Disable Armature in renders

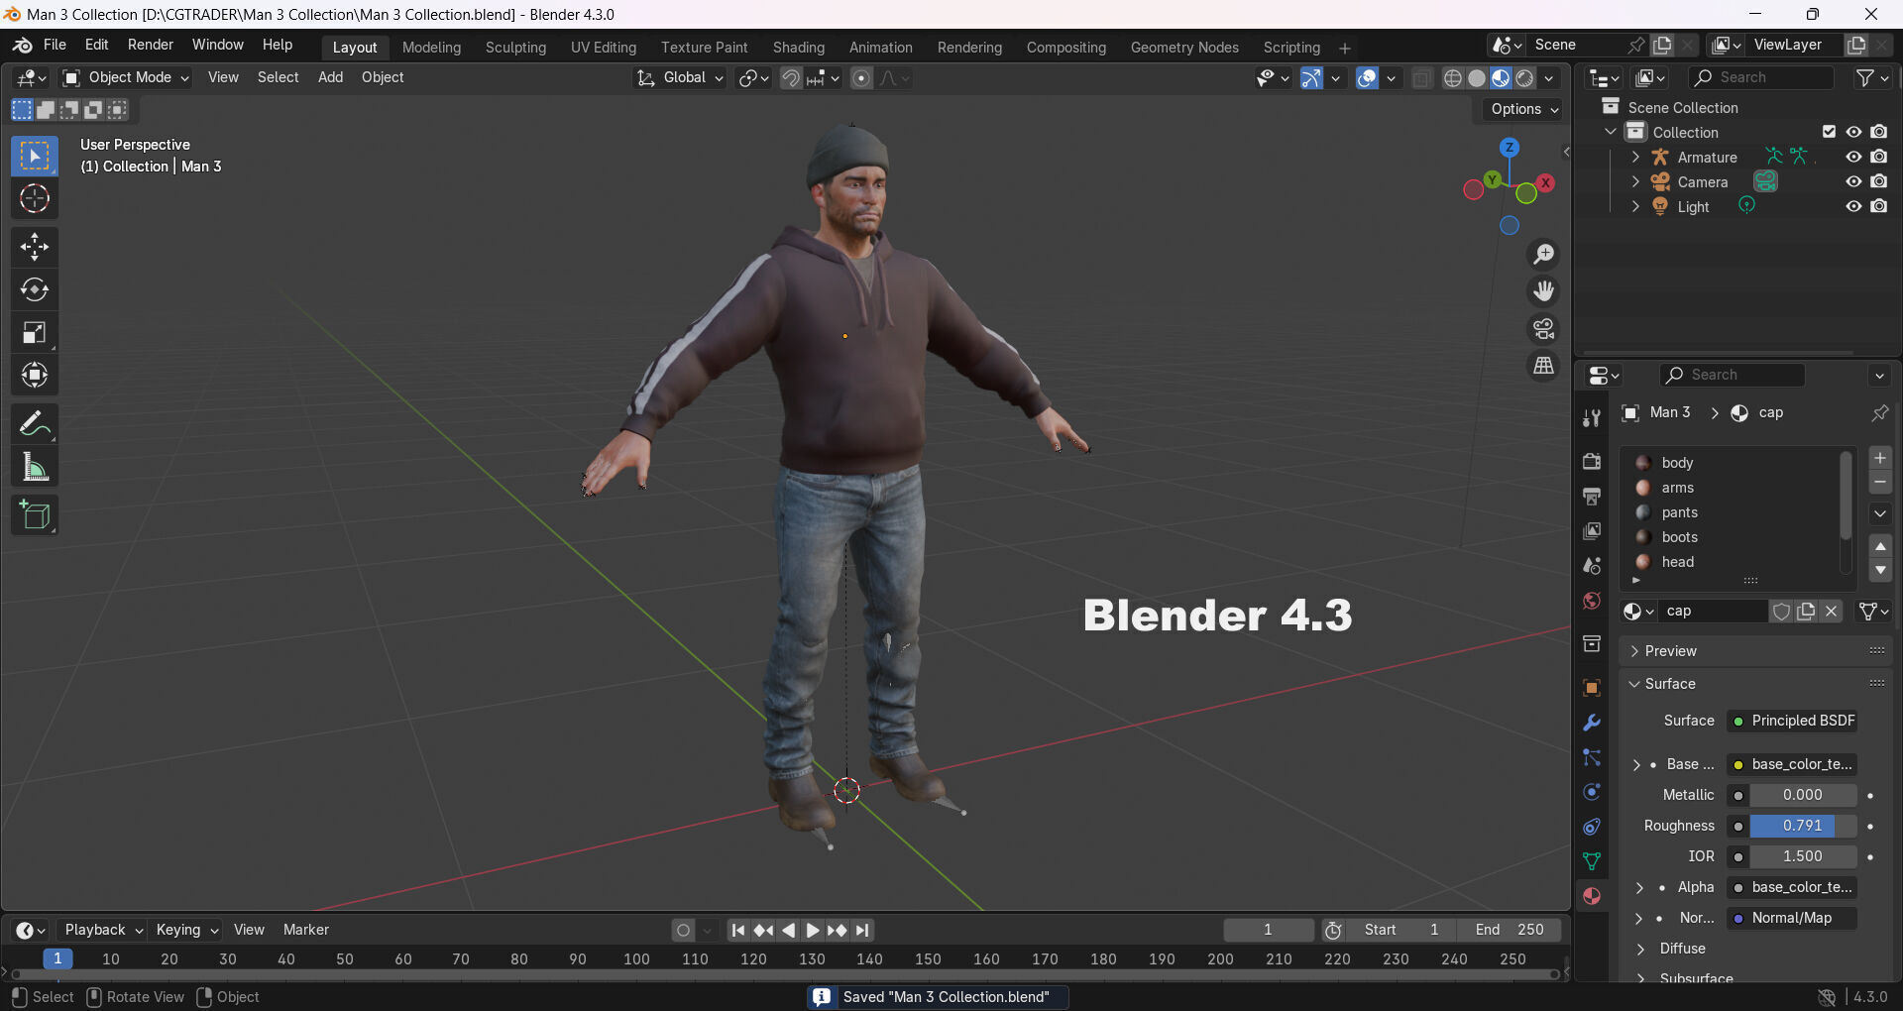1879,157
